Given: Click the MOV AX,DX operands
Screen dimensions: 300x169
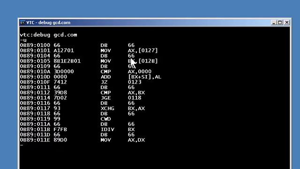Looking at the screenshot, I should tap(136, 140).
